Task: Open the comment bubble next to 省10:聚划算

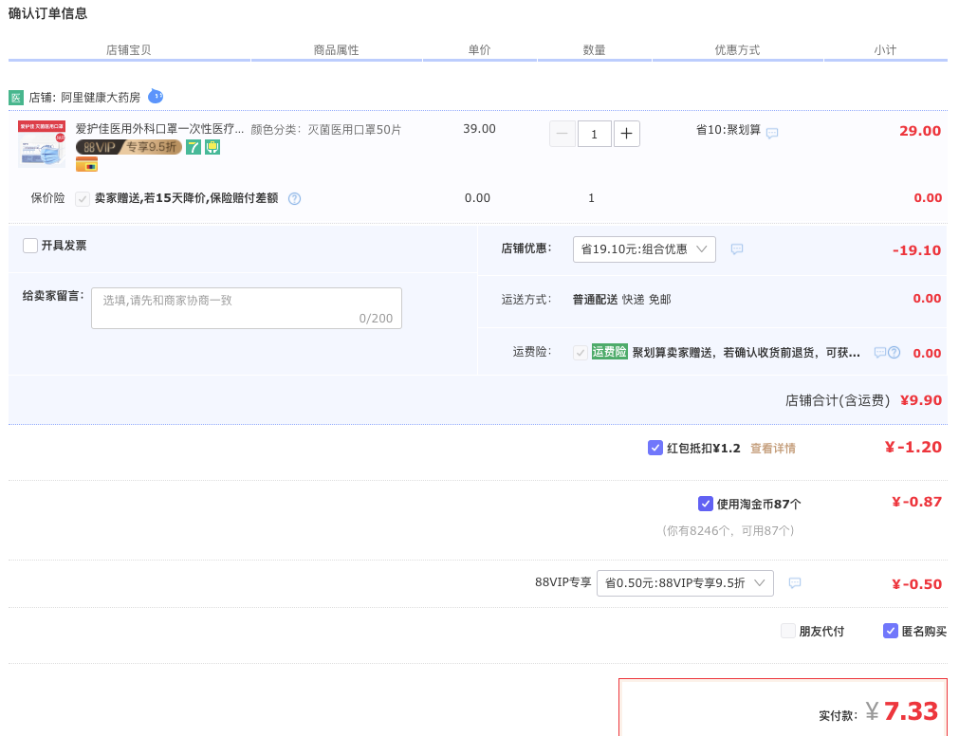Action: (x=772, y=133)
